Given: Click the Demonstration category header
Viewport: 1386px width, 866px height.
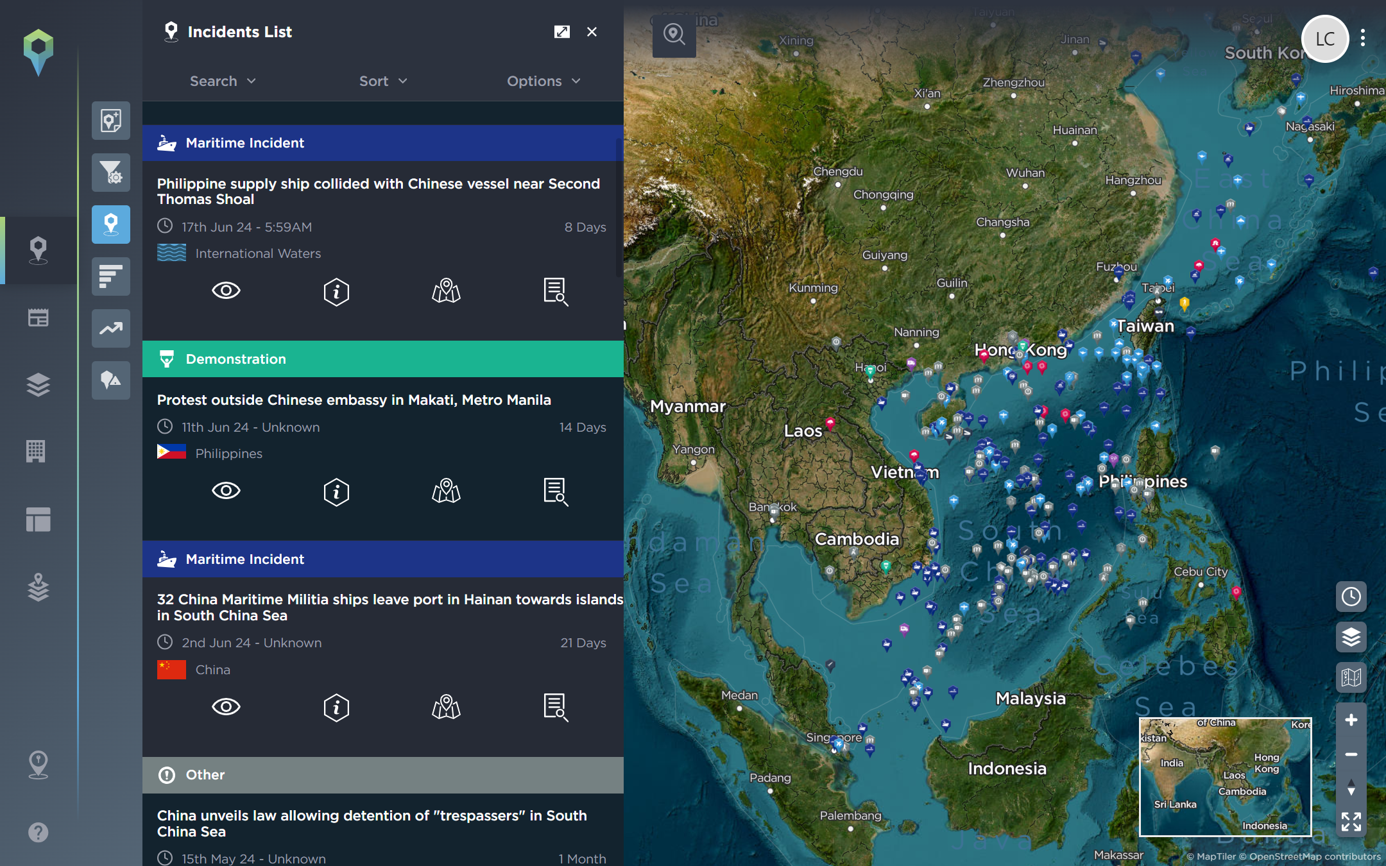Looking at the screenshot, I should [x=383, y=359].
